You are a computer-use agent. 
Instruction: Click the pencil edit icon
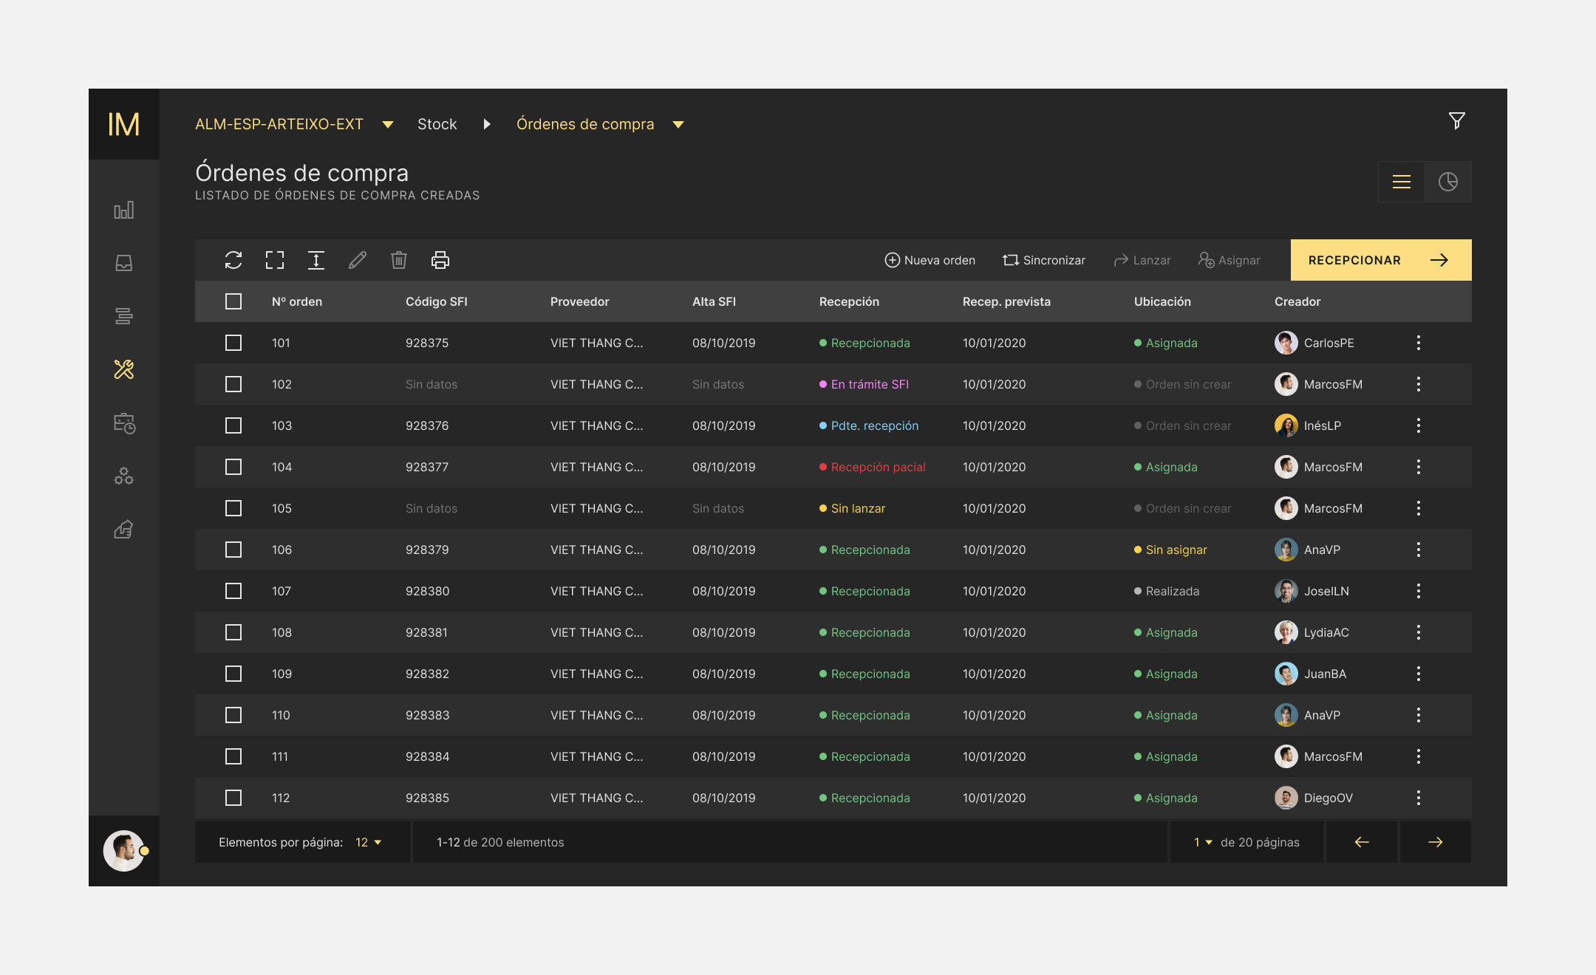[358, 260]
